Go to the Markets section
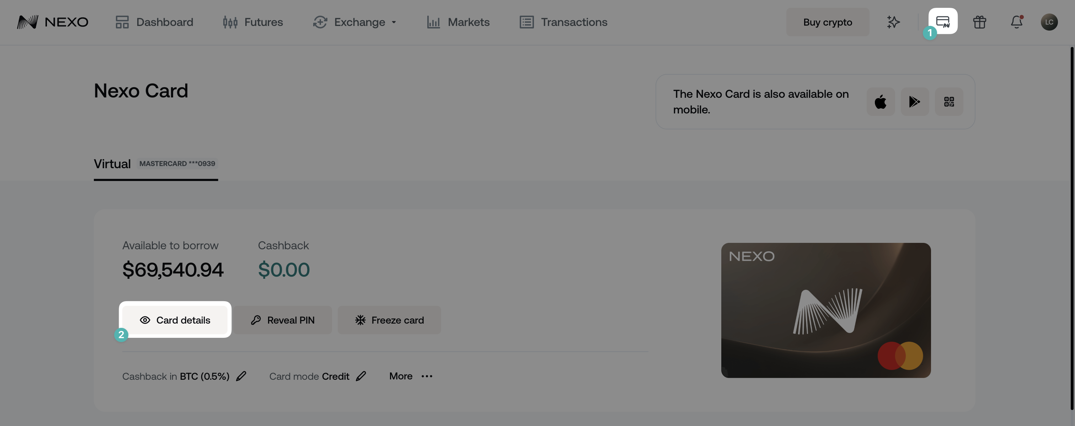This screenshot has width=1075, height=426. click(458, 22)
